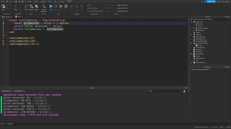
Task: Select ReplicatedStorage in the Explorer
Action: [x=201, y=41]
